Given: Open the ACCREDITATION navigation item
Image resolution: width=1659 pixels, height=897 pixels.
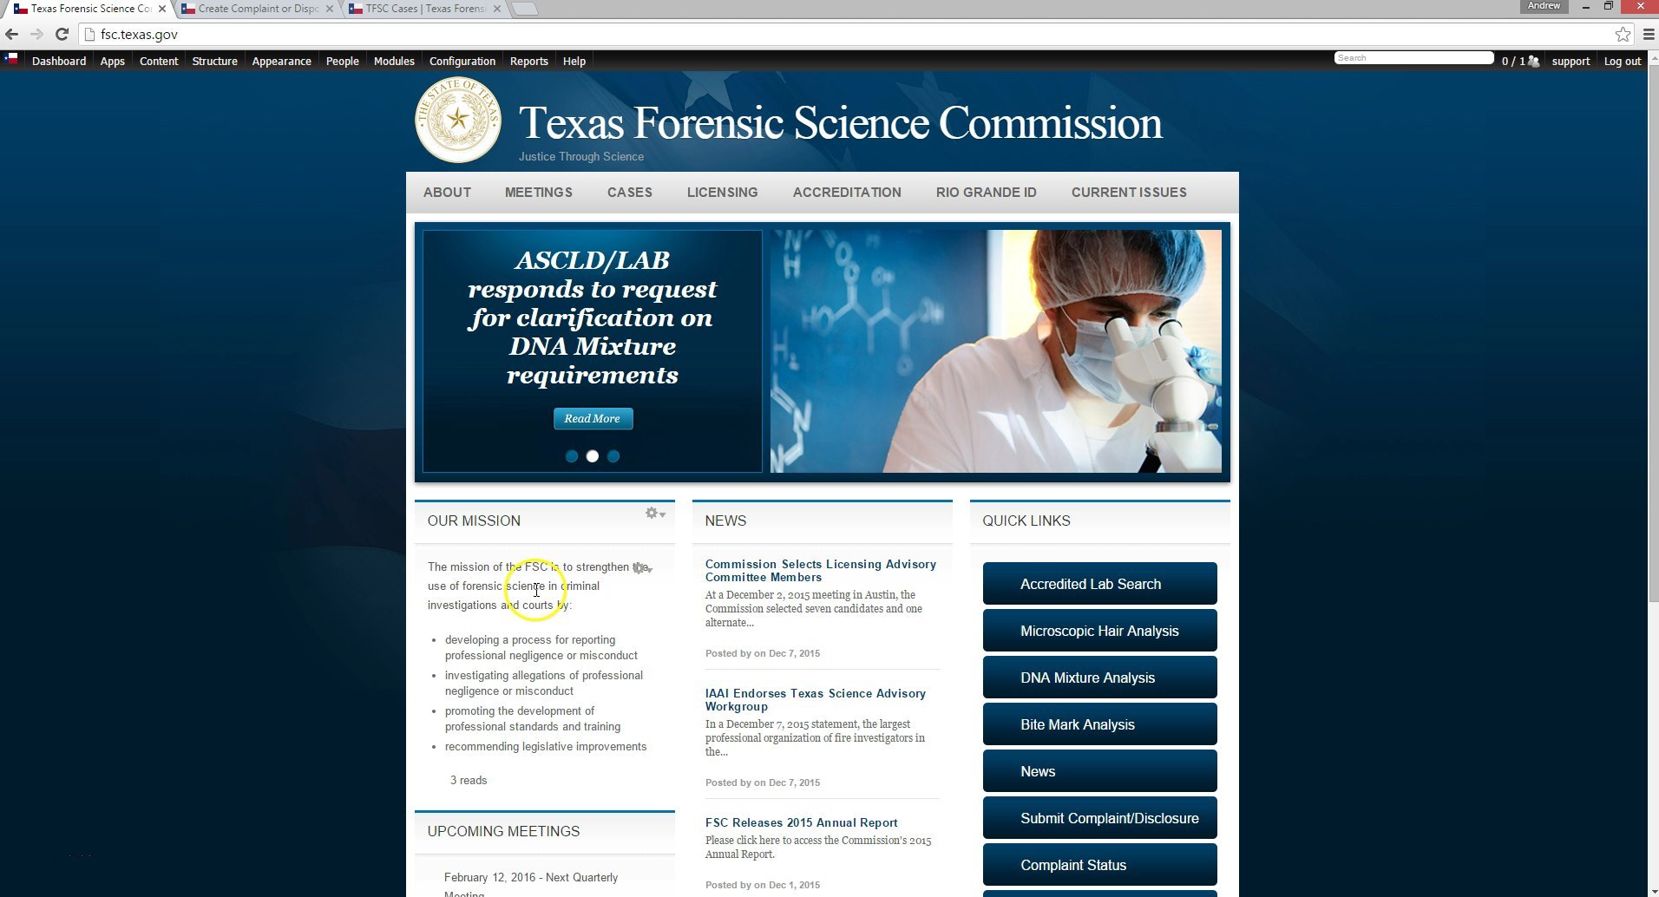Looking at the screenshot, I should click(x=847, y=193).
